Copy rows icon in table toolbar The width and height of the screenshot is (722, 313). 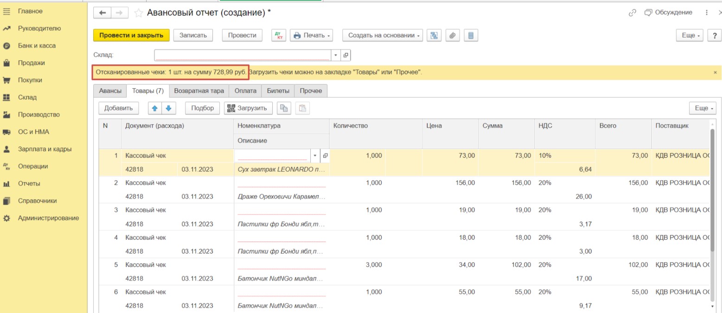(x=284, y=108)
